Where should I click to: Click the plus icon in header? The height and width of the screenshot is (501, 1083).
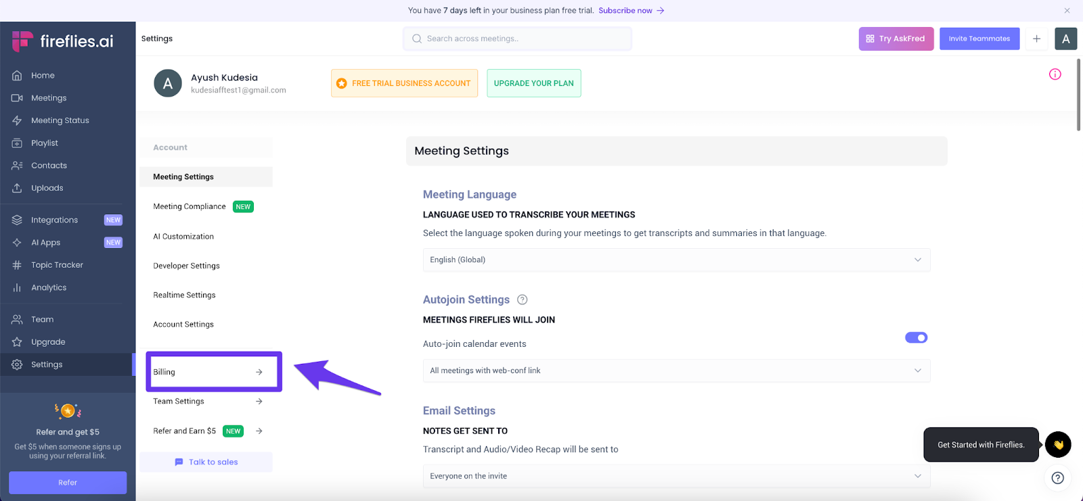coord(1036,39)
